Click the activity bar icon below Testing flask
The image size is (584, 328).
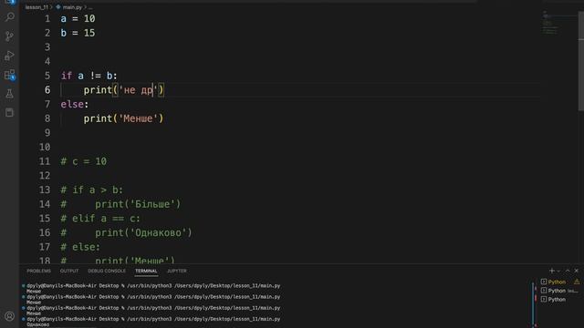tap(10, 113)
